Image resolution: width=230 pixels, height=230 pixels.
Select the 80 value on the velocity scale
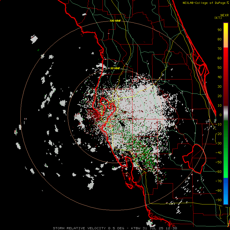point(220,39)
